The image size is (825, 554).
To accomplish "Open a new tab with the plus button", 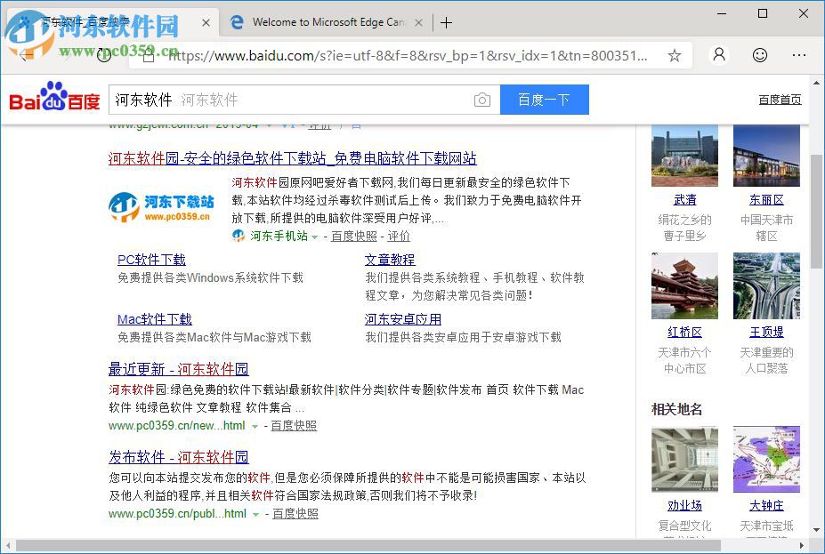I will [x=446, y=22].
